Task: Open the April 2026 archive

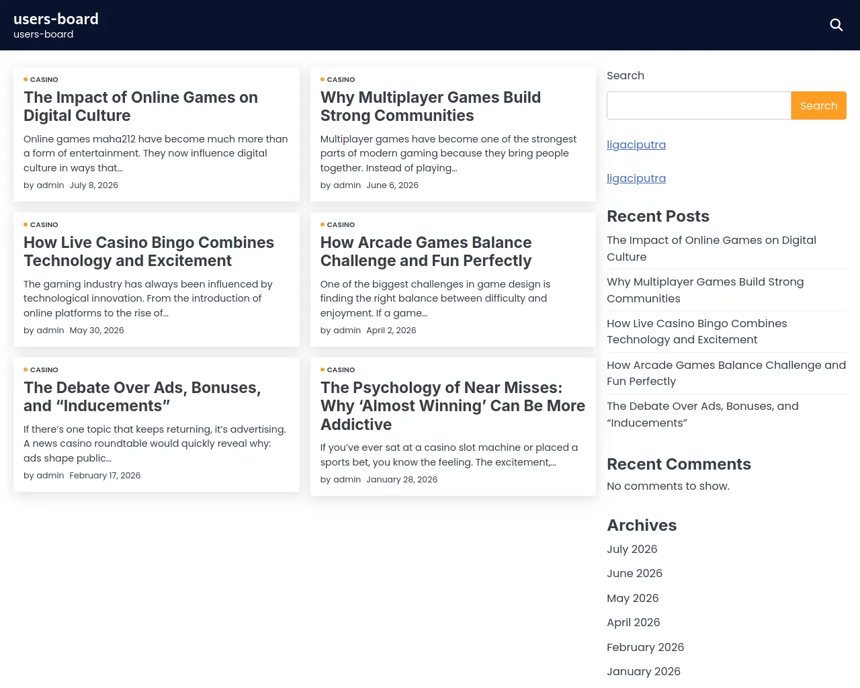Action: pos(633,622)
